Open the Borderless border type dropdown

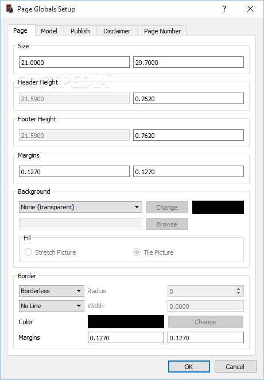[x=52, y=291]
